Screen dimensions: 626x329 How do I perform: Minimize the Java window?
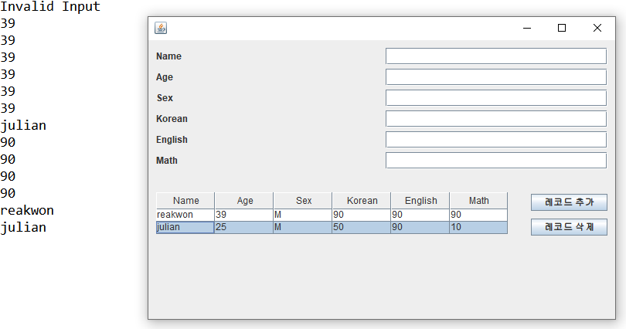(x=527, y=28)
